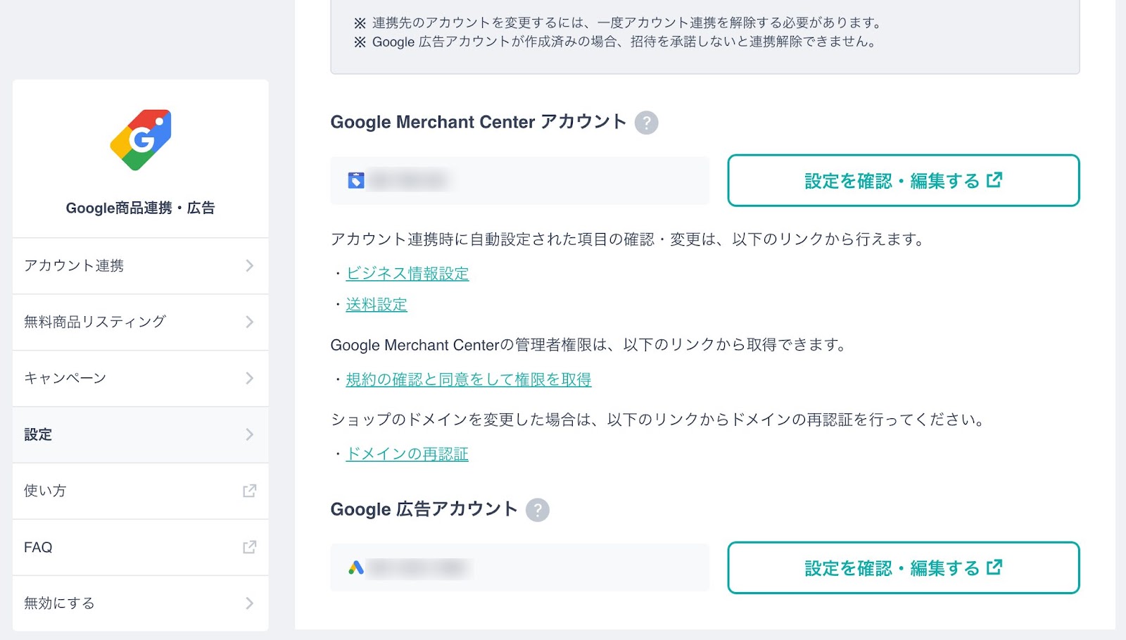Select the 設定 menu item
The image size is (1126, 640).
(141, 434)
